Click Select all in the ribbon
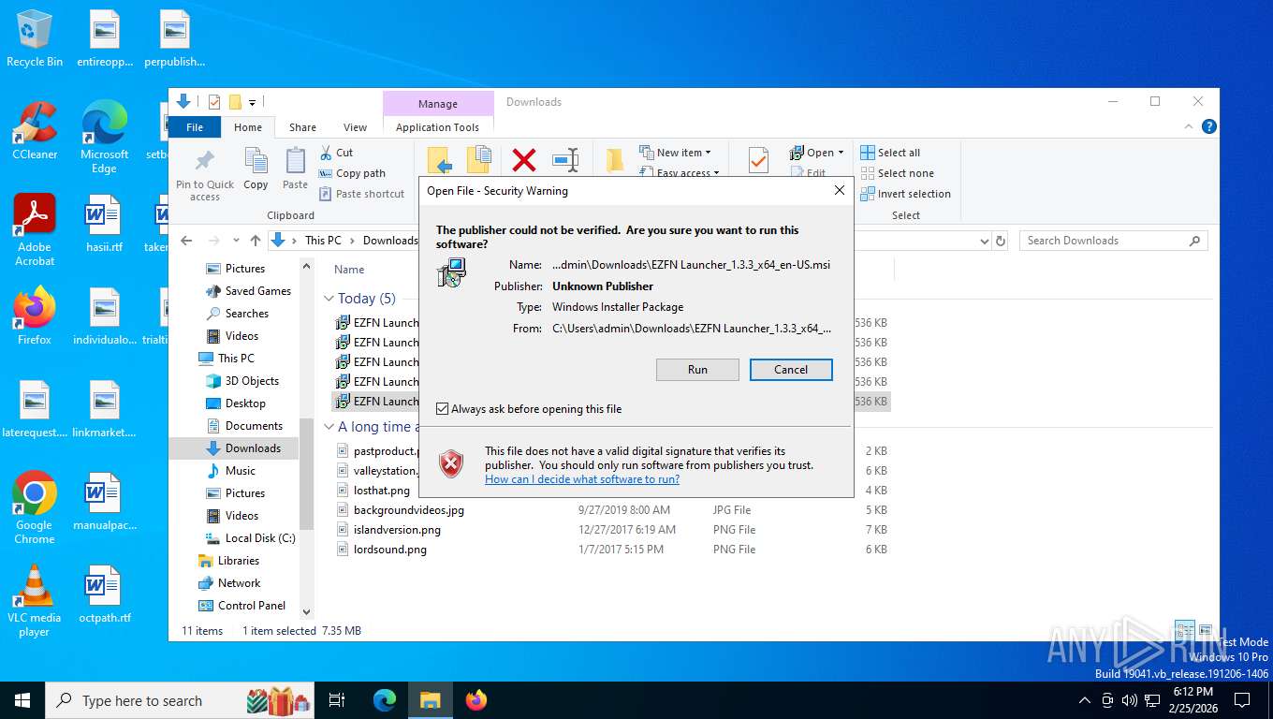This screenshot has height=719, width=1273. [x=890, y=153]
